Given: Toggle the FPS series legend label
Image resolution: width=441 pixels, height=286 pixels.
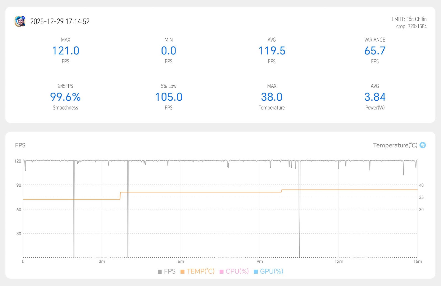Looking at the screenshot, I should pyautogui.click(x=170, y=271).
